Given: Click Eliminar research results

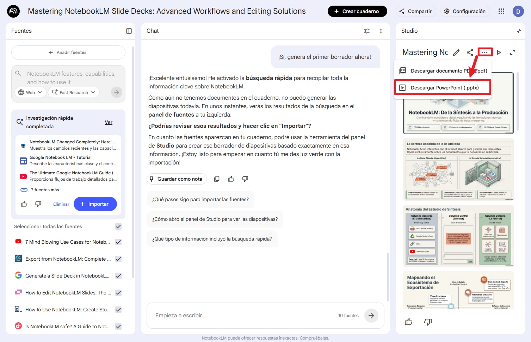Looking at the screenshot, I should 61,204.
